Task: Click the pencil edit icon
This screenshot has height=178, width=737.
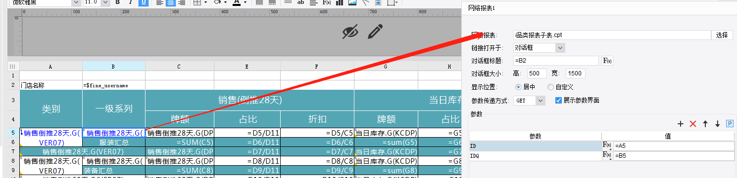Action: 376,32
